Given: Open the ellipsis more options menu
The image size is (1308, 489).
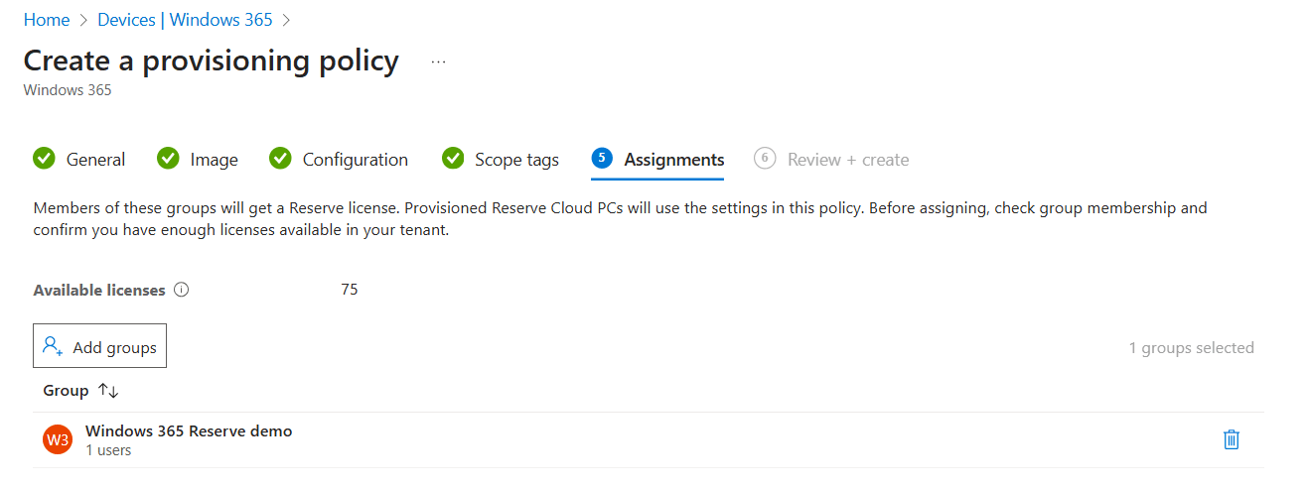Looking at the screenshot, I should tap(439, 61).
